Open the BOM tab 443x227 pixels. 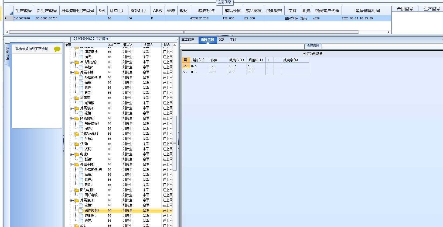[222, 40]
